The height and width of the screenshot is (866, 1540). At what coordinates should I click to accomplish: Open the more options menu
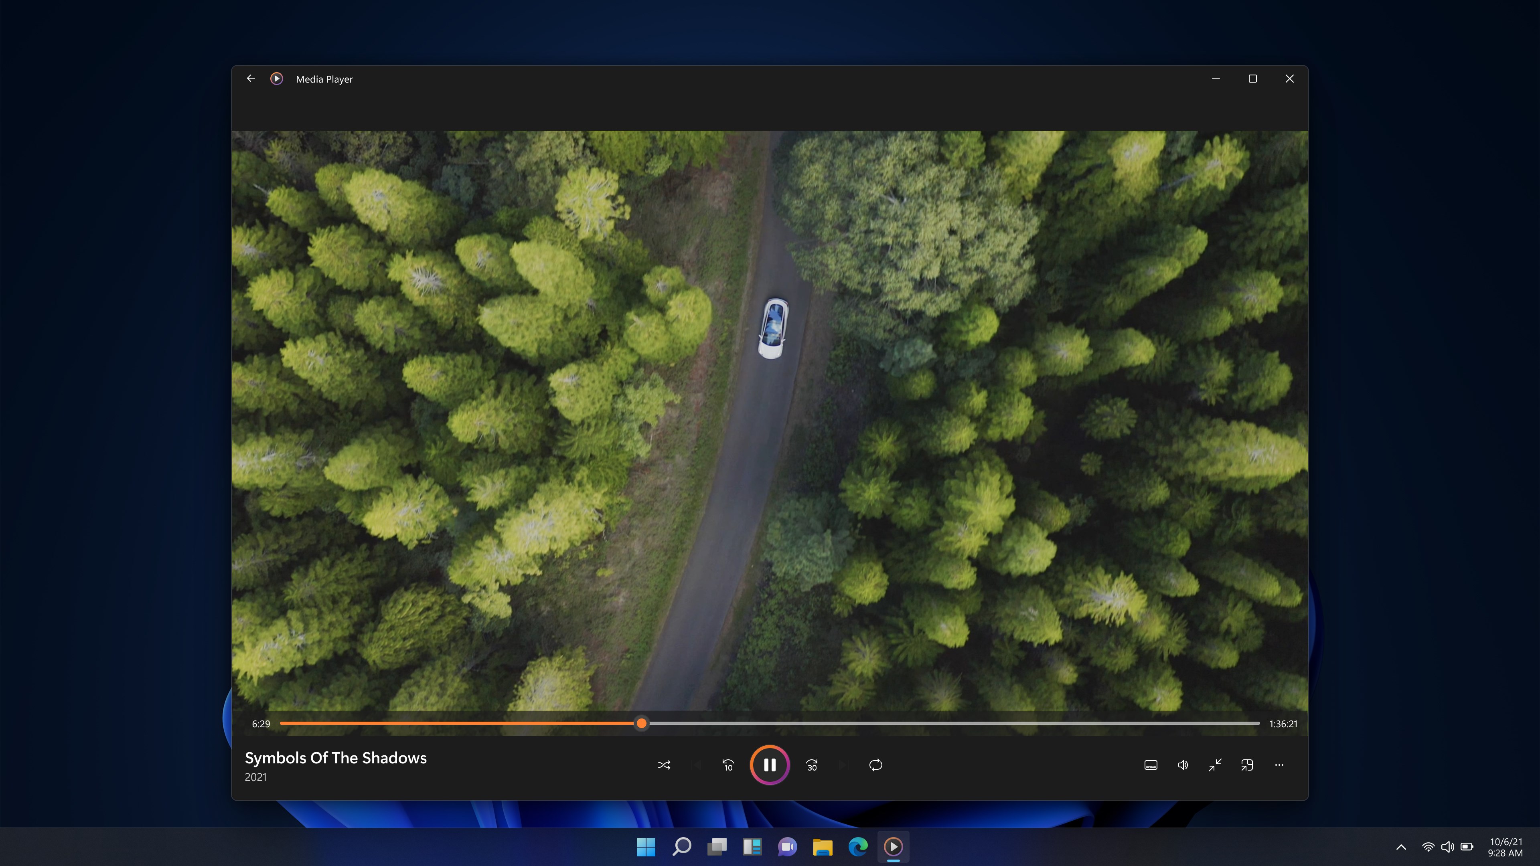tap(1279, 765)
